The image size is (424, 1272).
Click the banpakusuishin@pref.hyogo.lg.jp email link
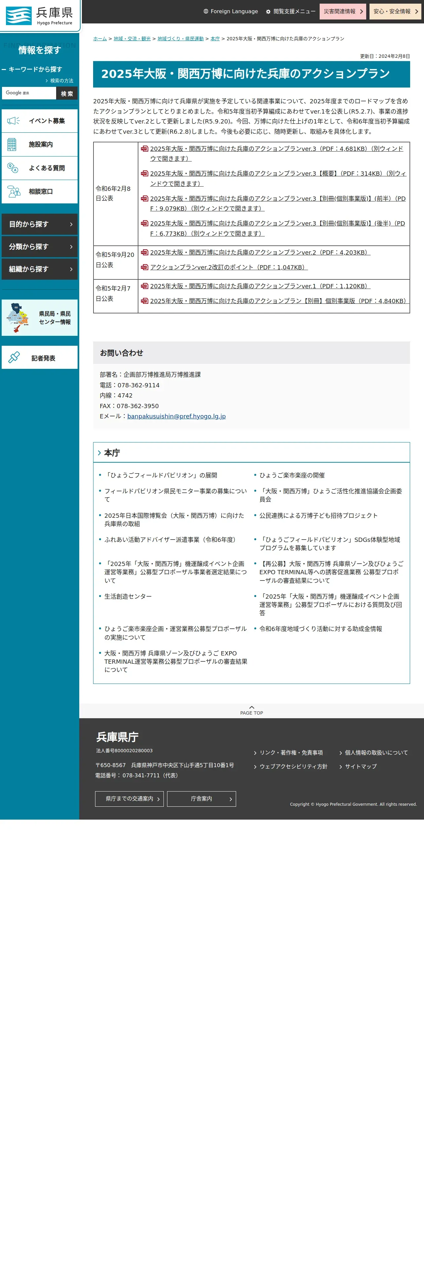pyautogui.click(x=176, y=416)
